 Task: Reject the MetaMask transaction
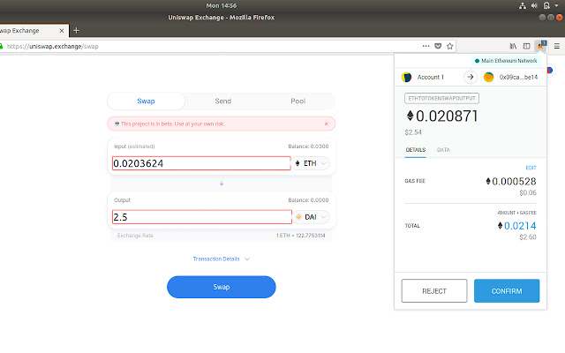tap(434, 290)
